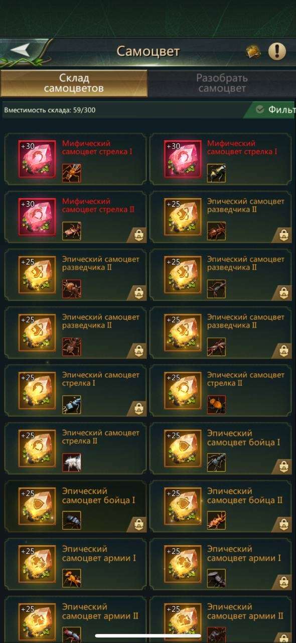The width and height of the screenshot is (296, 643).
Task: Toggle the lock on Мифический самоцвет стрелка II
Action: [x=138, y=235]
